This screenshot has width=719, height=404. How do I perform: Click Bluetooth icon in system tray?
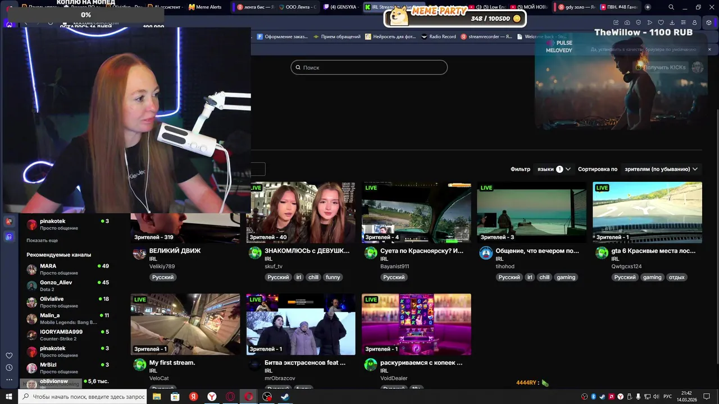click(x=593, y=397)
